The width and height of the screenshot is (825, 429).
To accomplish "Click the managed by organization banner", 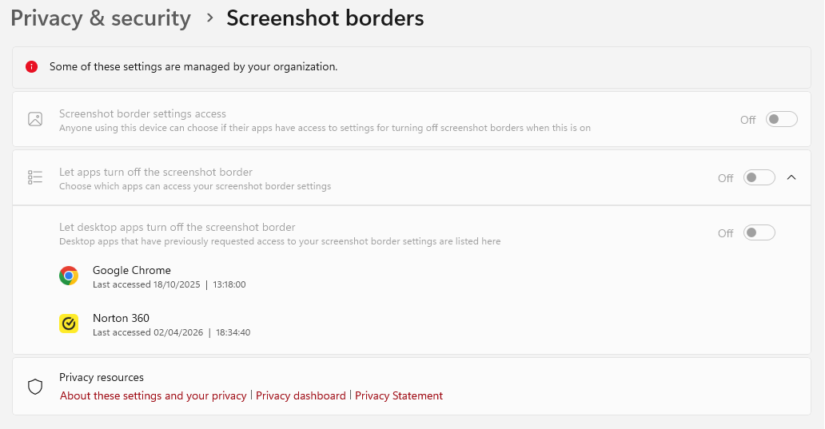I will point(412,67).
